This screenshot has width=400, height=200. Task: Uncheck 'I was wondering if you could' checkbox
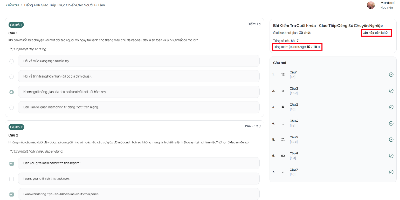click(11, 194)
